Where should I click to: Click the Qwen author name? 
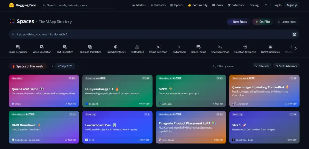pos(18,104)
